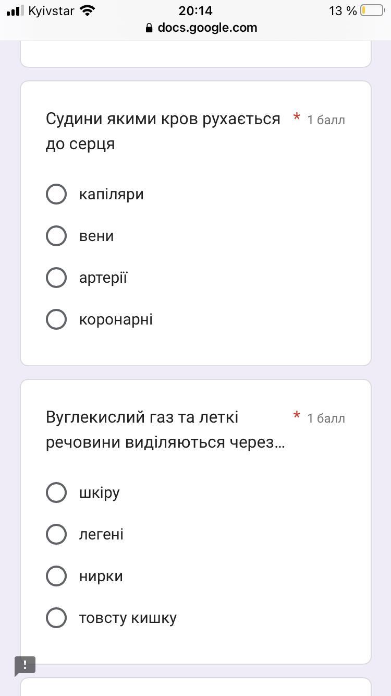Choose the 'шкіру' radio option
This screenshot has height=696, width=391.
tap(56, 493)
